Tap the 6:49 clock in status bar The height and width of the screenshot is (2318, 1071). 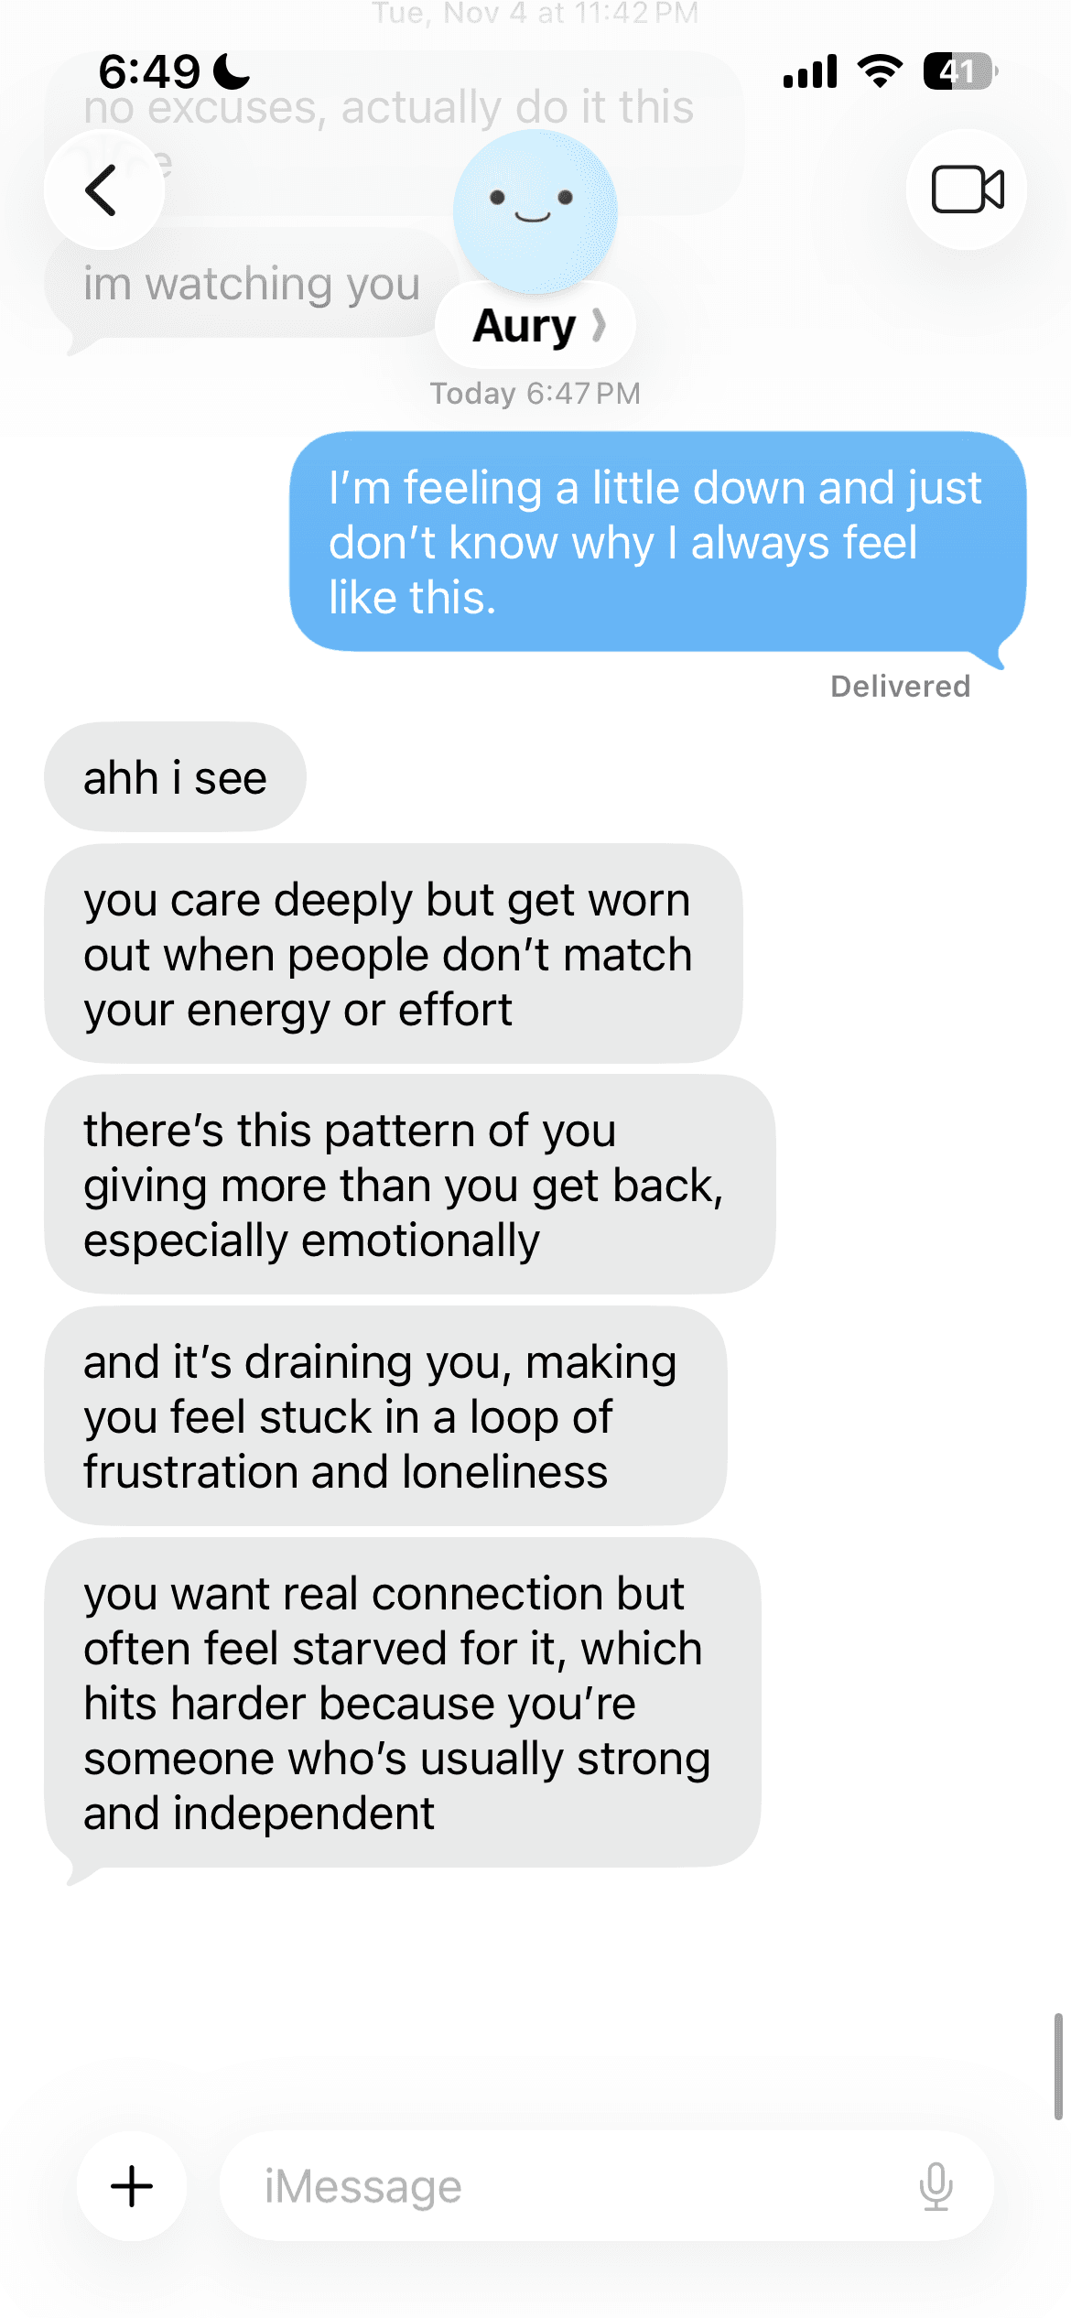click(x=149, y=71)
